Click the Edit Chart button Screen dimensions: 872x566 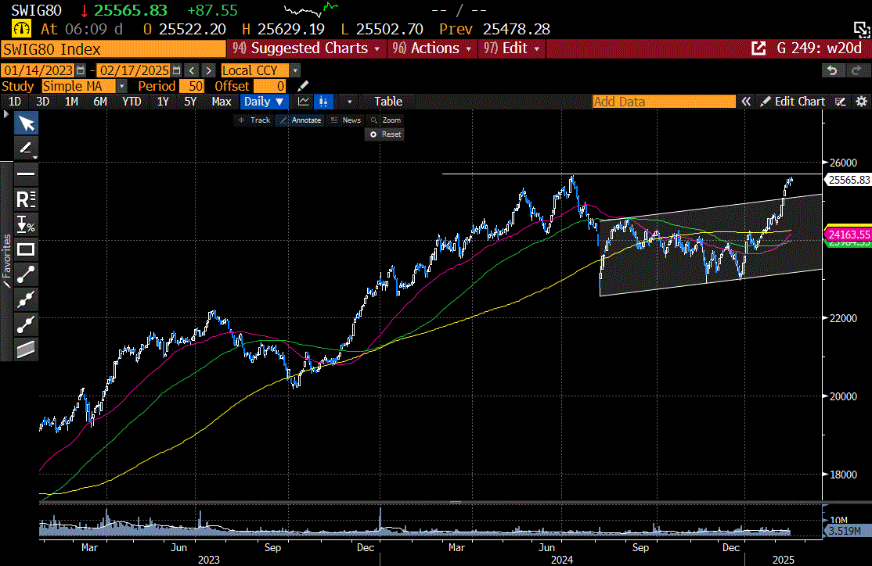pos(793,102)
